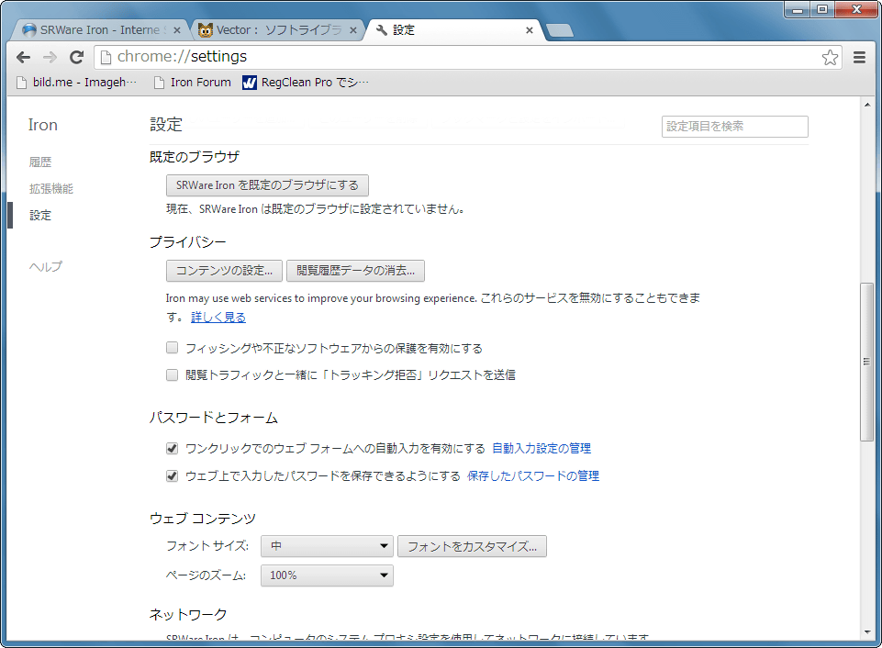The height and width of the screenshot is (648, 882).
Task: Open ヘルプ in the sidebar
Action: (46, 266)
